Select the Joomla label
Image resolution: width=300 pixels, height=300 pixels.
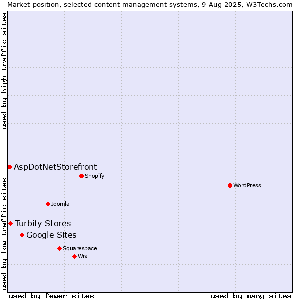(60, 204)
